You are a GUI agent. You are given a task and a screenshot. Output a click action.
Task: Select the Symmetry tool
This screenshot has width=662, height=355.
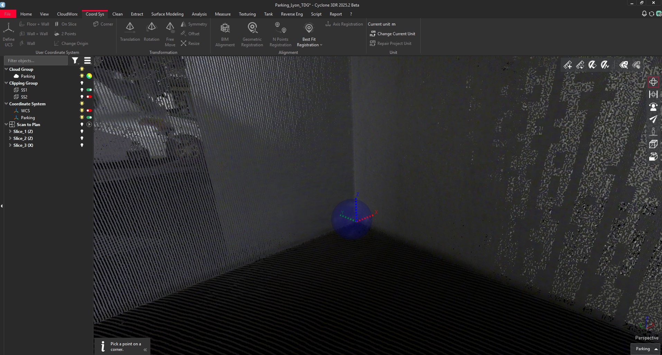(x=195, y=24)
